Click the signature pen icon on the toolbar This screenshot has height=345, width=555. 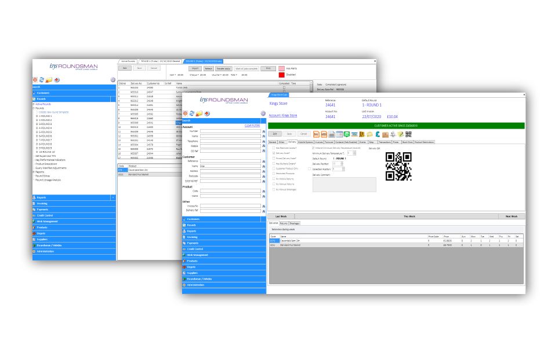pyautogui.click(x=400, y=134)
